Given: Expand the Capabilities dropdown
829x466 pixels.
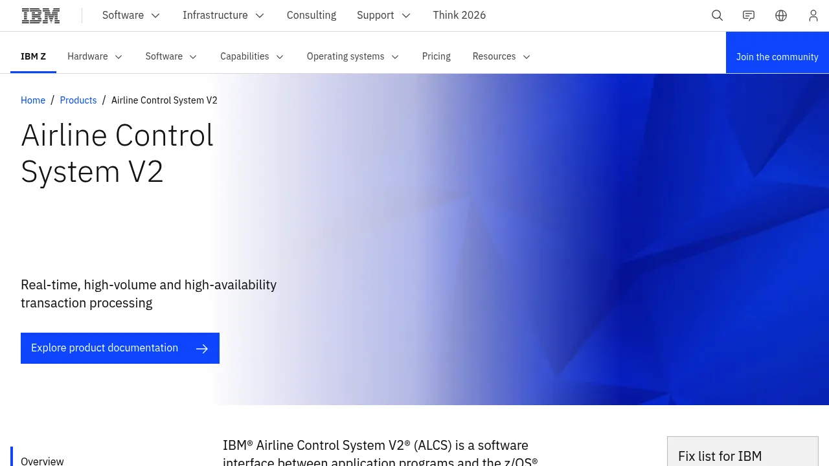Looking at the screenshot, I should click(x=252, y=56).
